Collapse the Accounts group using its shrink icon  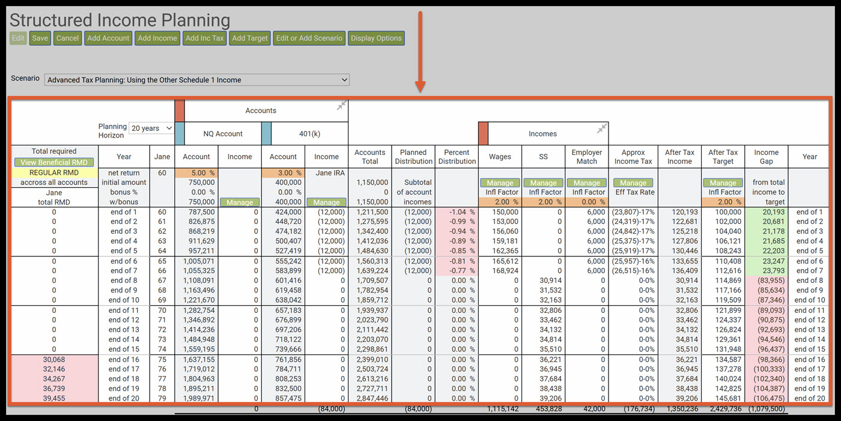[x=341, y=106]
